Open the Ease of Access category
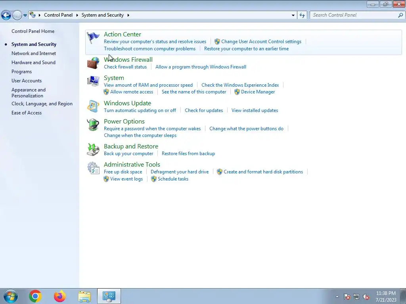The image size is (406, 304). pyautogui.click(x=27, y=113)
